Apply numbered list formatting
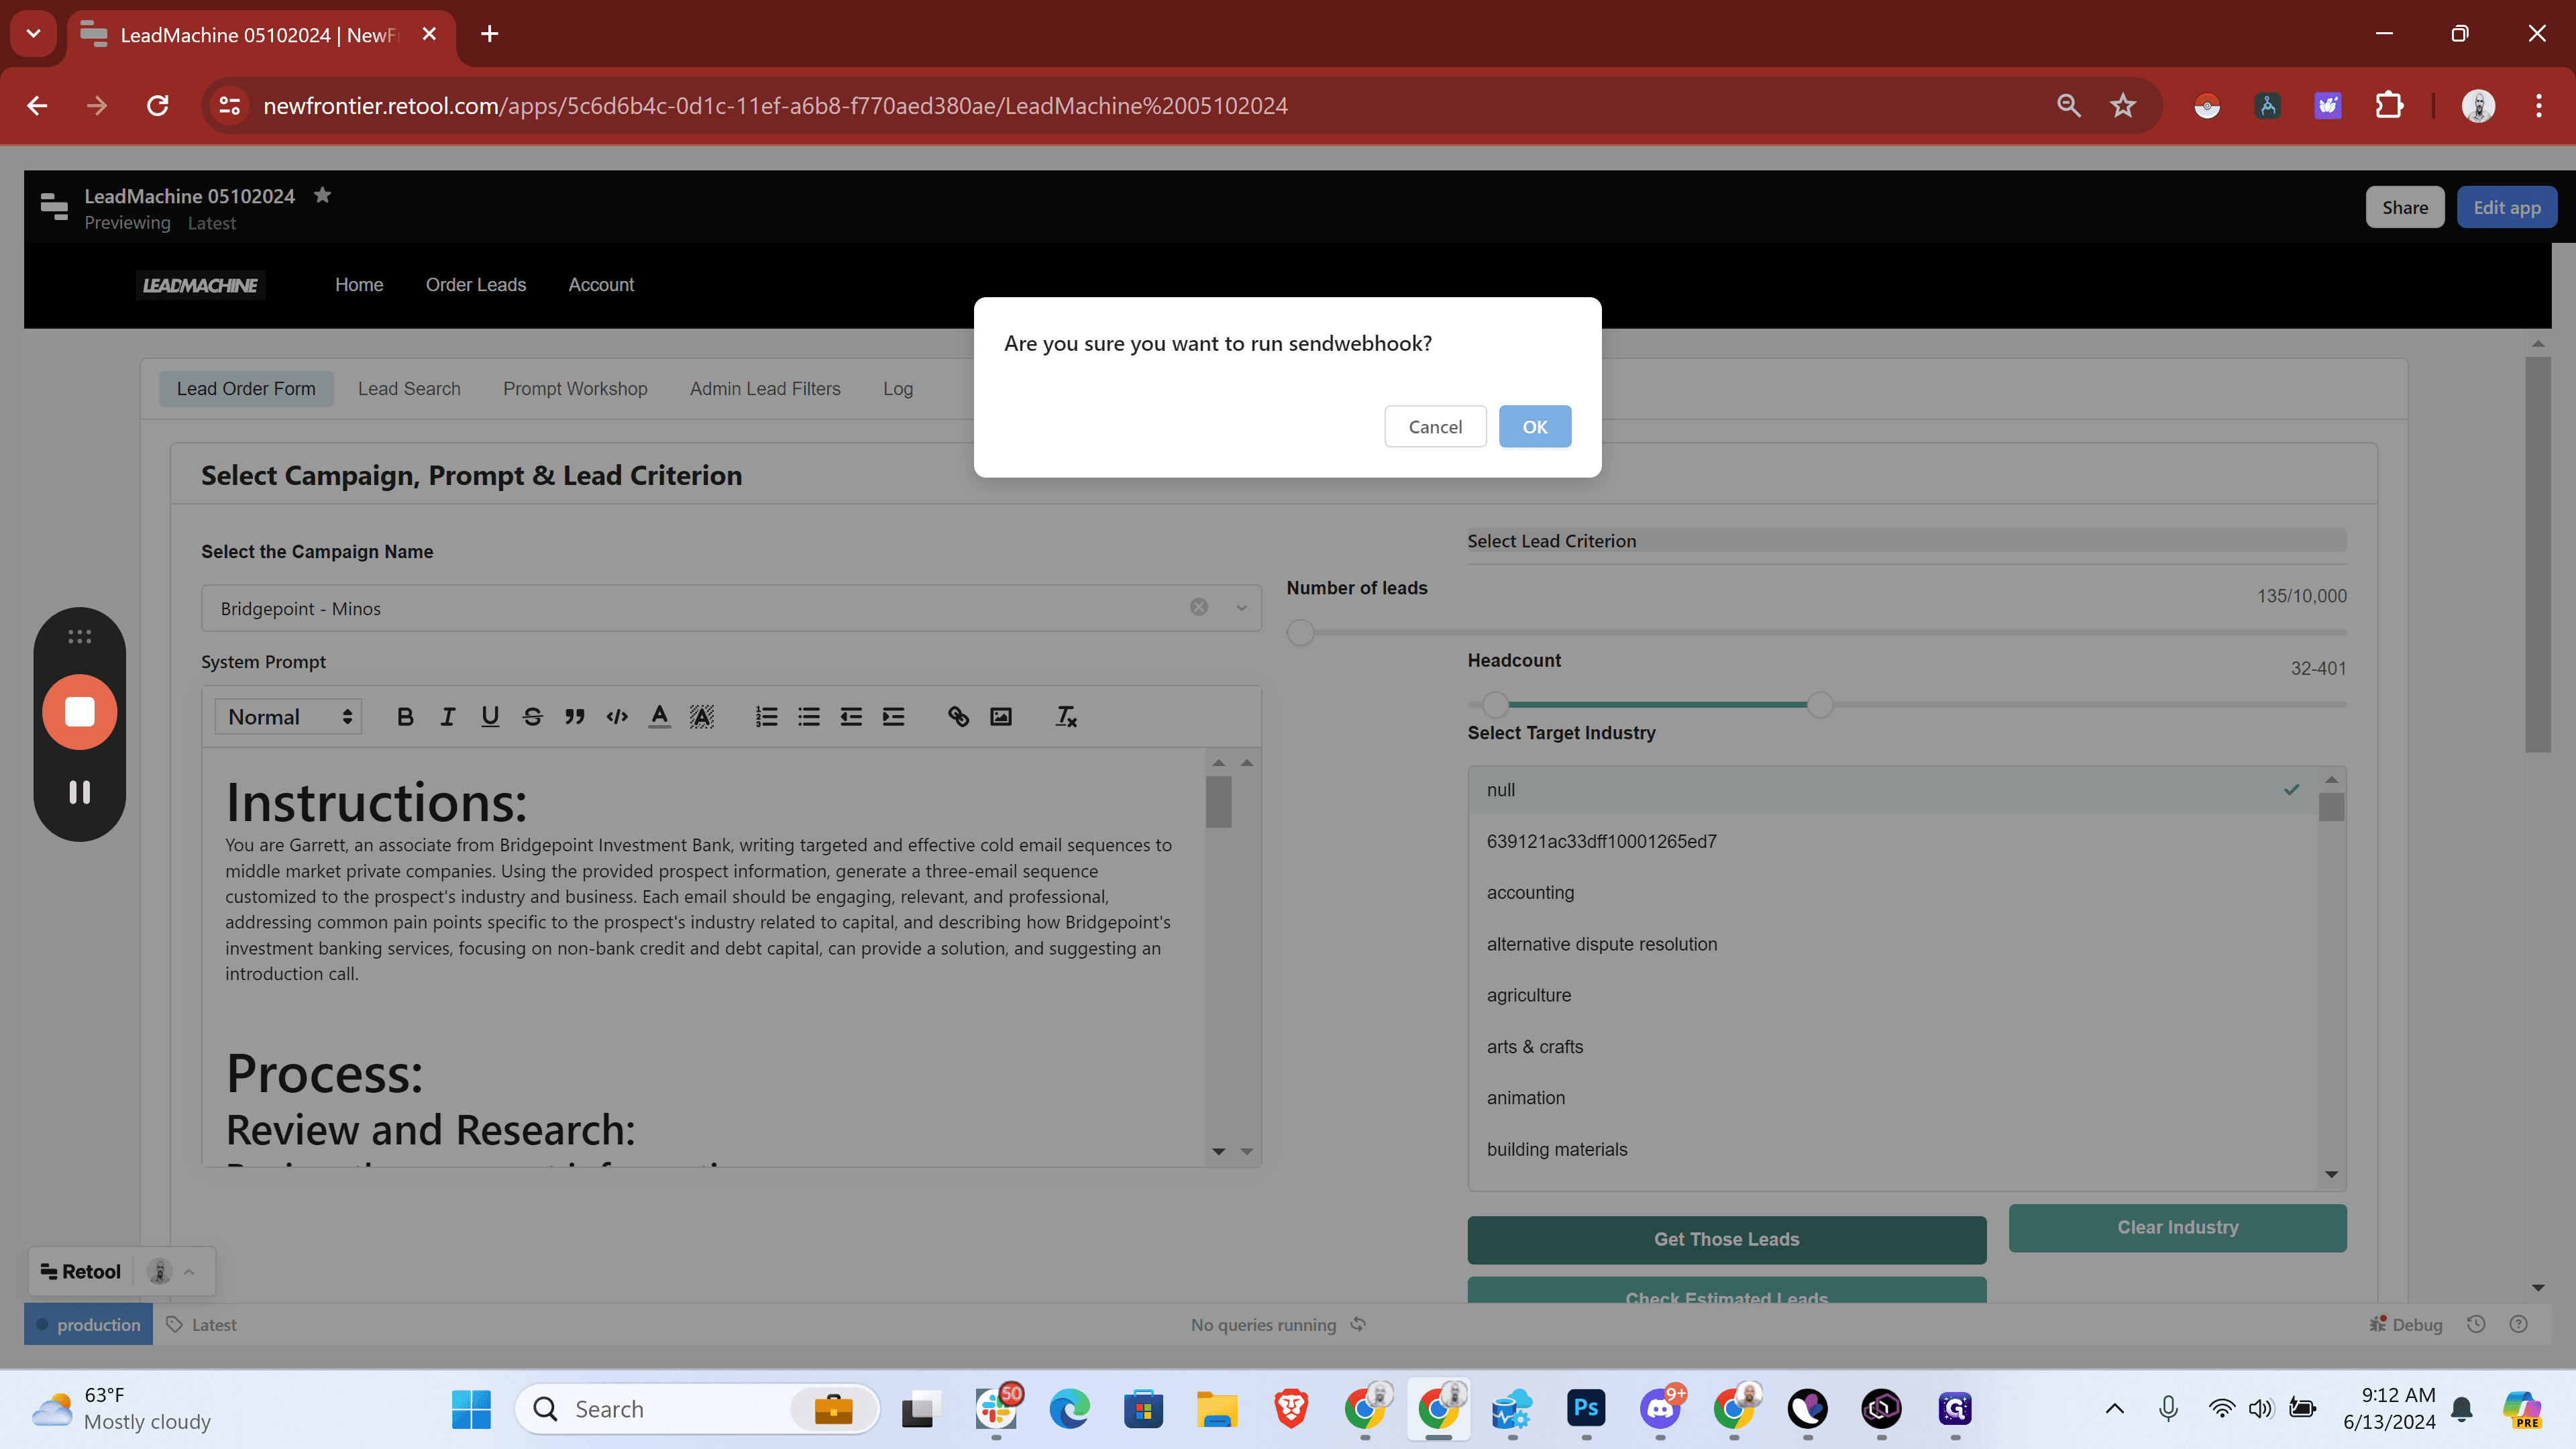Viewport: 2576px width, 1449px height. click(x=766, y=716)
